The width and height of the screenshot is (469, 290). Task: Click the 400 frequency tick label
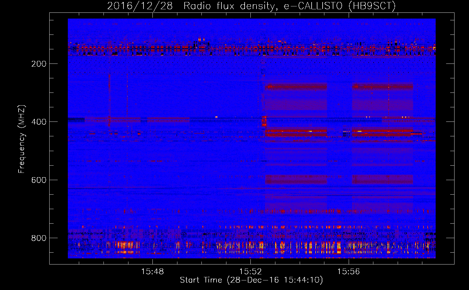tap(39, 122)
